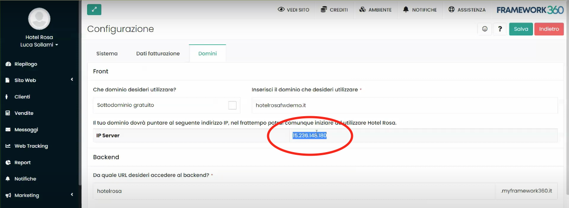The width and height of the screenshot is (569, 208).
Task: Click the sidebar Notifiche bell icon
Action: tap(8, 179)
